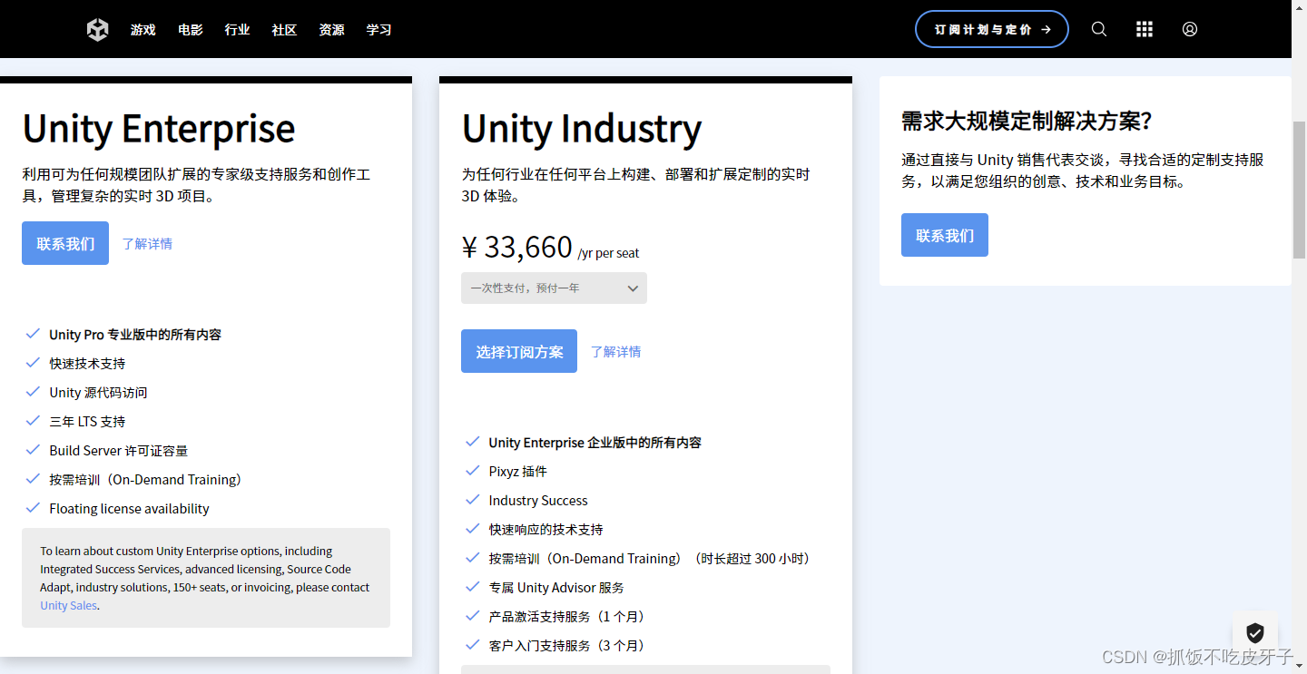Click 'Industry Success' feature text
Image resolution: width=1307 pixels, height=674 pixels.
[538, 500]
